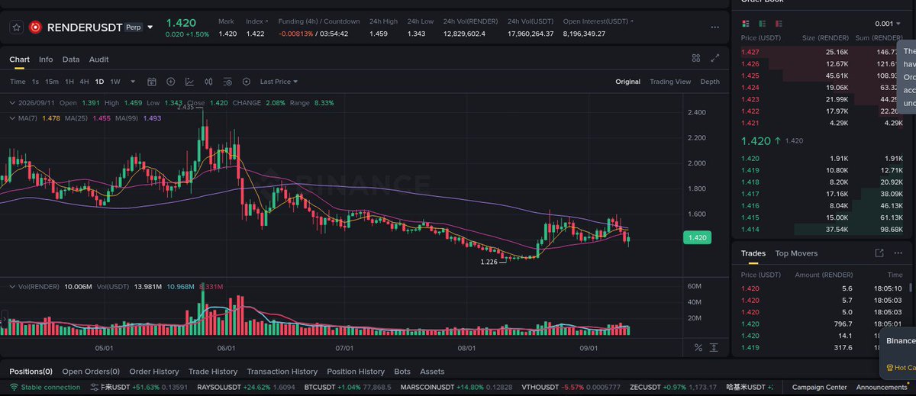The image size is (916, 396).
Task: Select the 15m time interval
Action: (51, 82)
